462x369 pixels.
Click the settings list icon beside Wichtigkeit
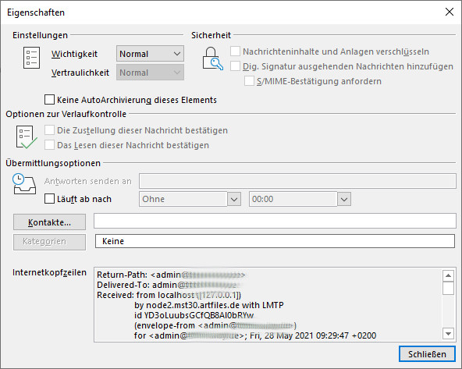[31, 58]
